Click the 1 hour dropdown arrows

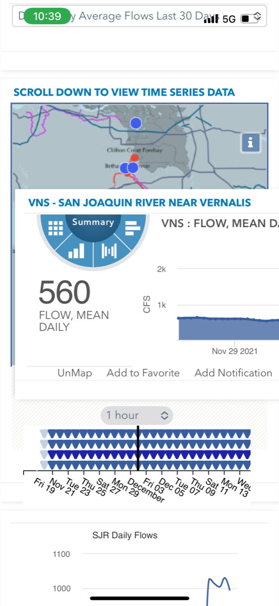(164, 415)
